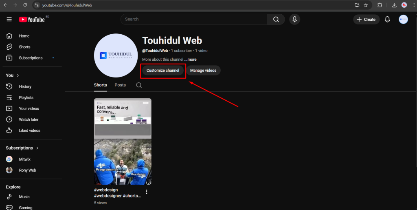This screenshot has height=210, width=417.
Task: Bookmark this page with star icon
Action: click(366, 5)
